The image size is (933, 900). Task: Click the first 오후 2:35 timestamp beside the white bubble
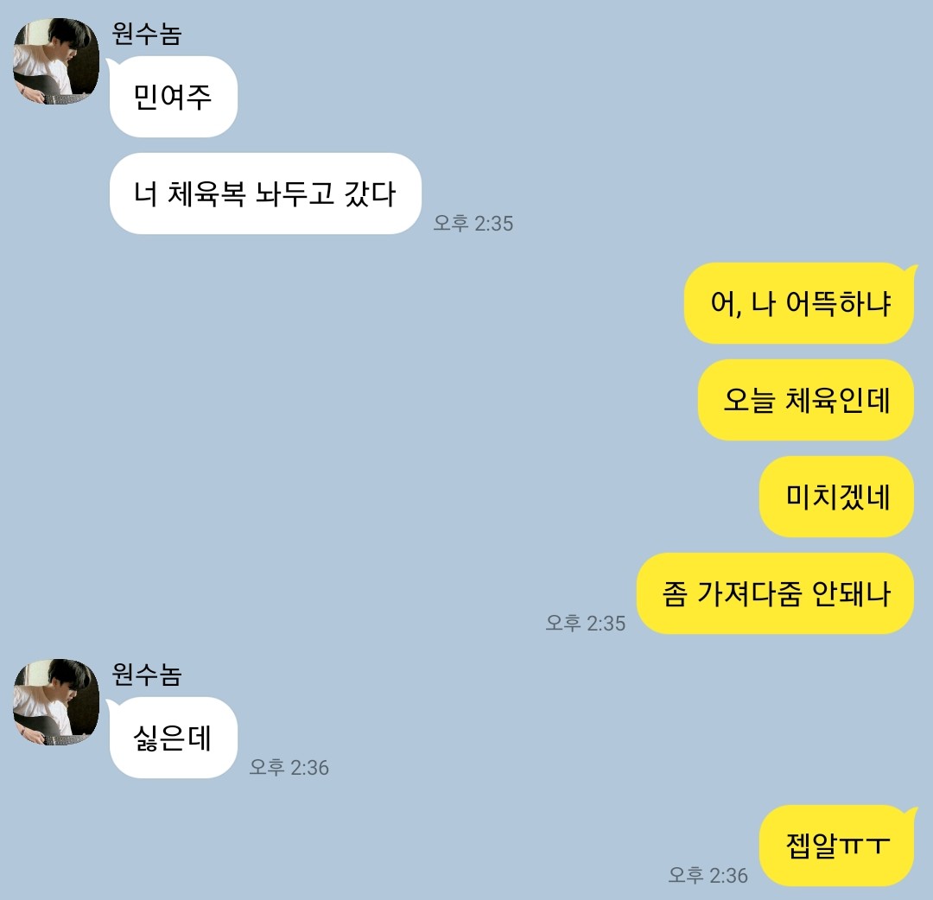(473, 223)
